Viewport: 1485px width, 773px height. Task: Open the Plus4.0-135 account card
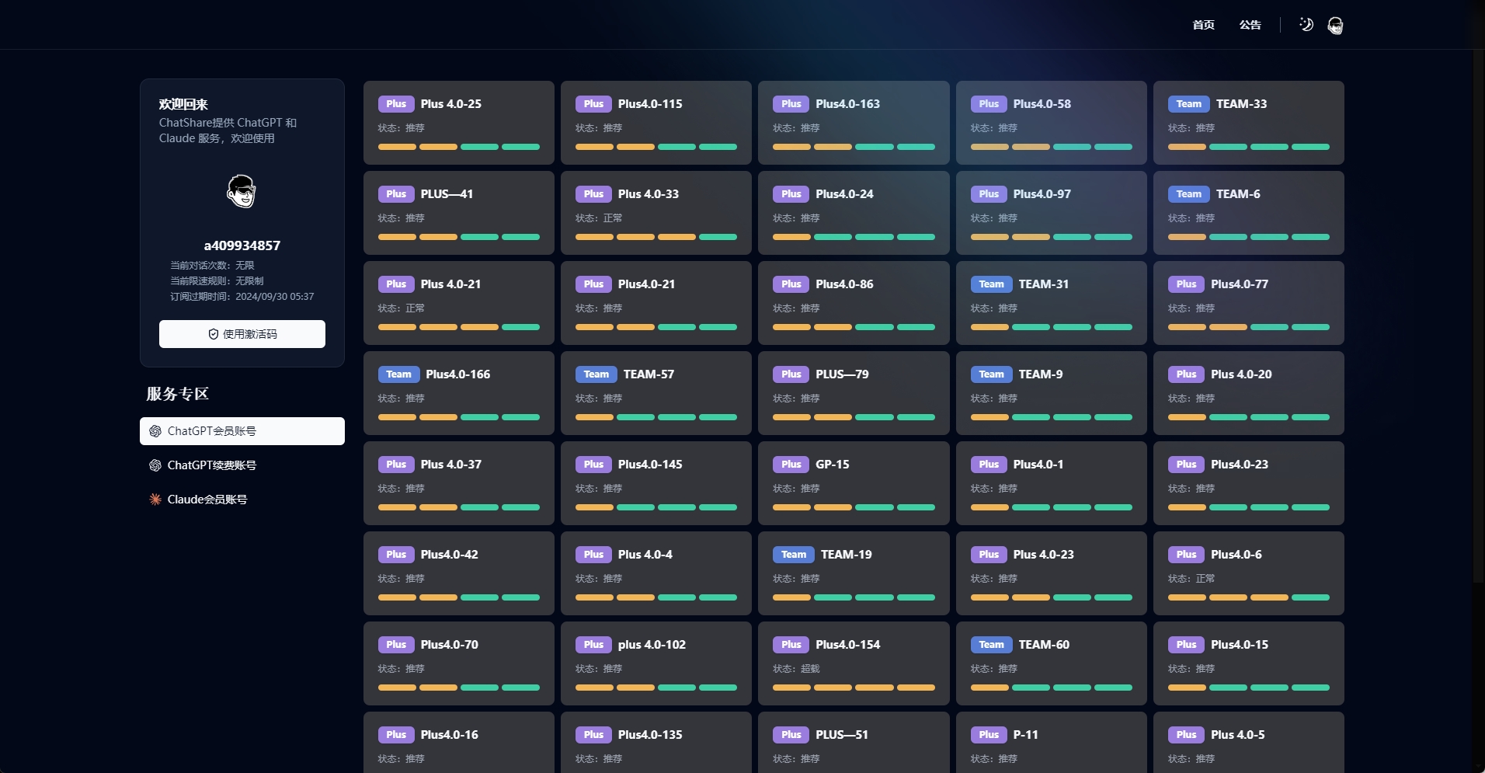656,743
